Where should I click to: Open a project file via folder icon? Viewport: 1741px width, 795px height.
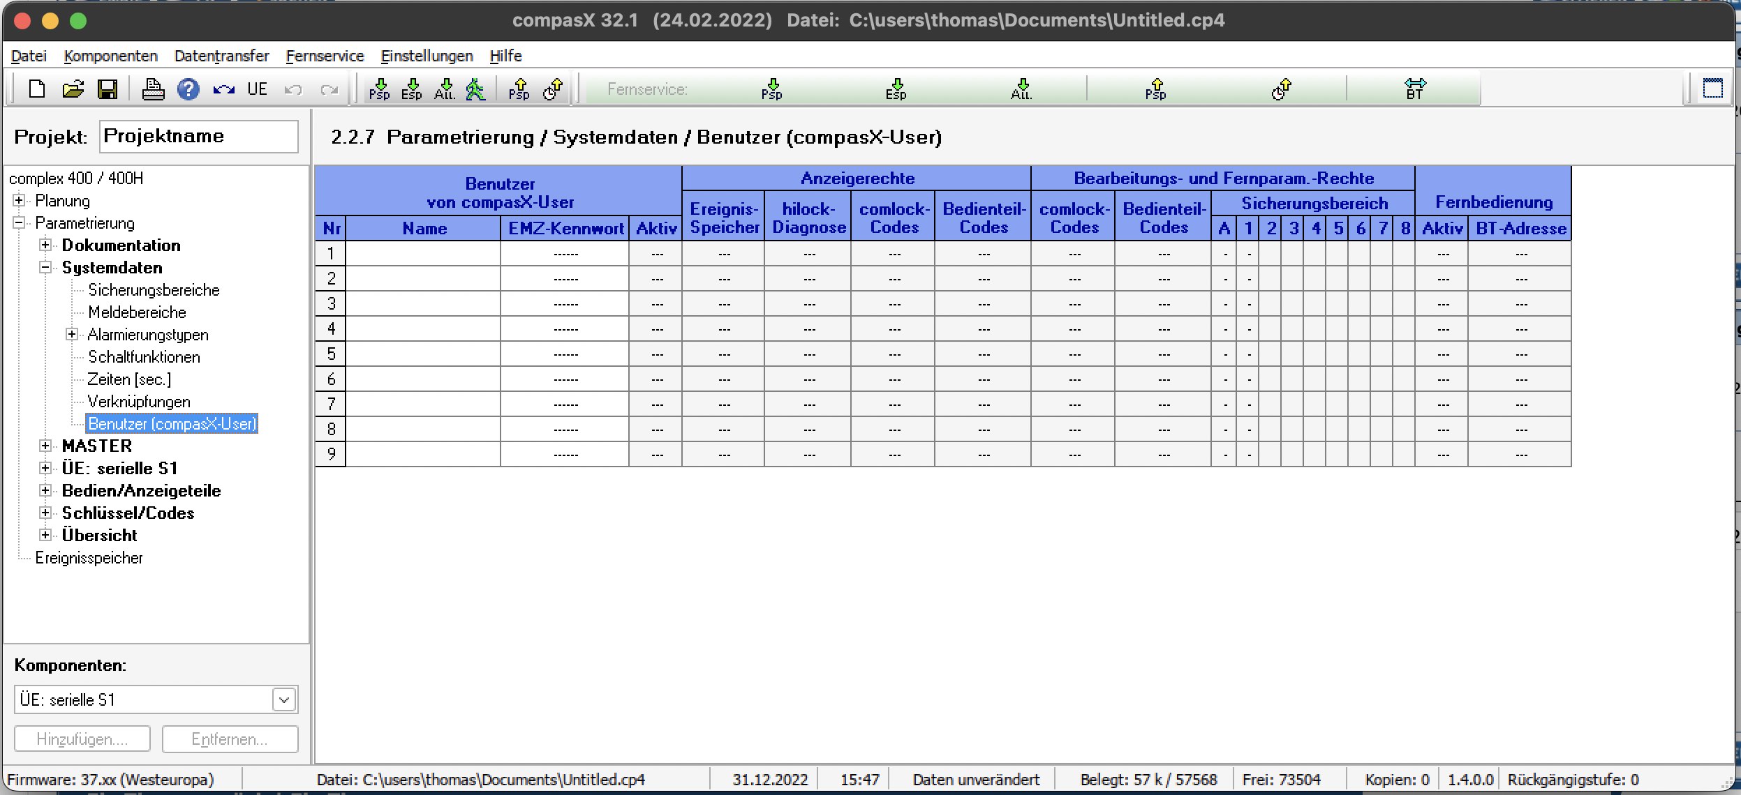click(73, 89)
